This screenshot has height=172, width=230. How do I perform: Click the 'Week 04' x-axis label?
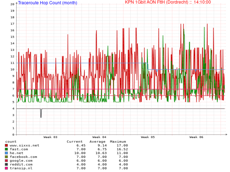coord(99,137)
